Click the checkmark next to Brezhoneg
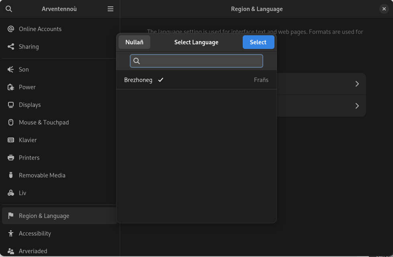The height and width of the screenshot is (257, 393). [161, 80]
